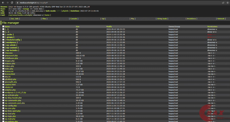Image resolution: width=230 pixels, height=122 pixels.
Task: Sort the listing by the Size column
Action: pyautogui.click(x=77, y=26)
